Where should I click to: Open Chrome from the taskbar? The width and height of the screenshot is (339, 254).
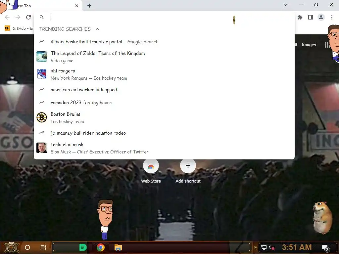pos(101,247)
